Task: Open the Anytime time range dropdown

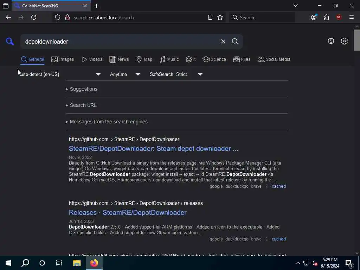Action: click(125, 74)
